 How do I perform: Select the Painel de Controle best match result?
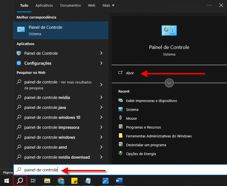[x=61, y=30]
